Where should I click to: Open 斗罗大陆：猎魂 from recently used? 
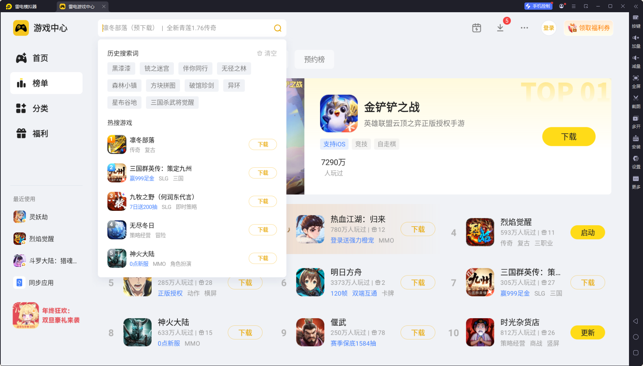pos(45,261)
